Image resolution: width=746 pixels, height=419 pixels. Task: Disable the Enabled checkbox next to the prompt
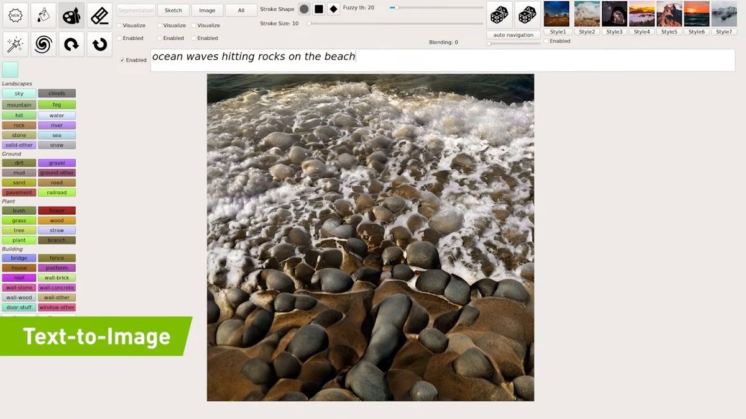122,60
